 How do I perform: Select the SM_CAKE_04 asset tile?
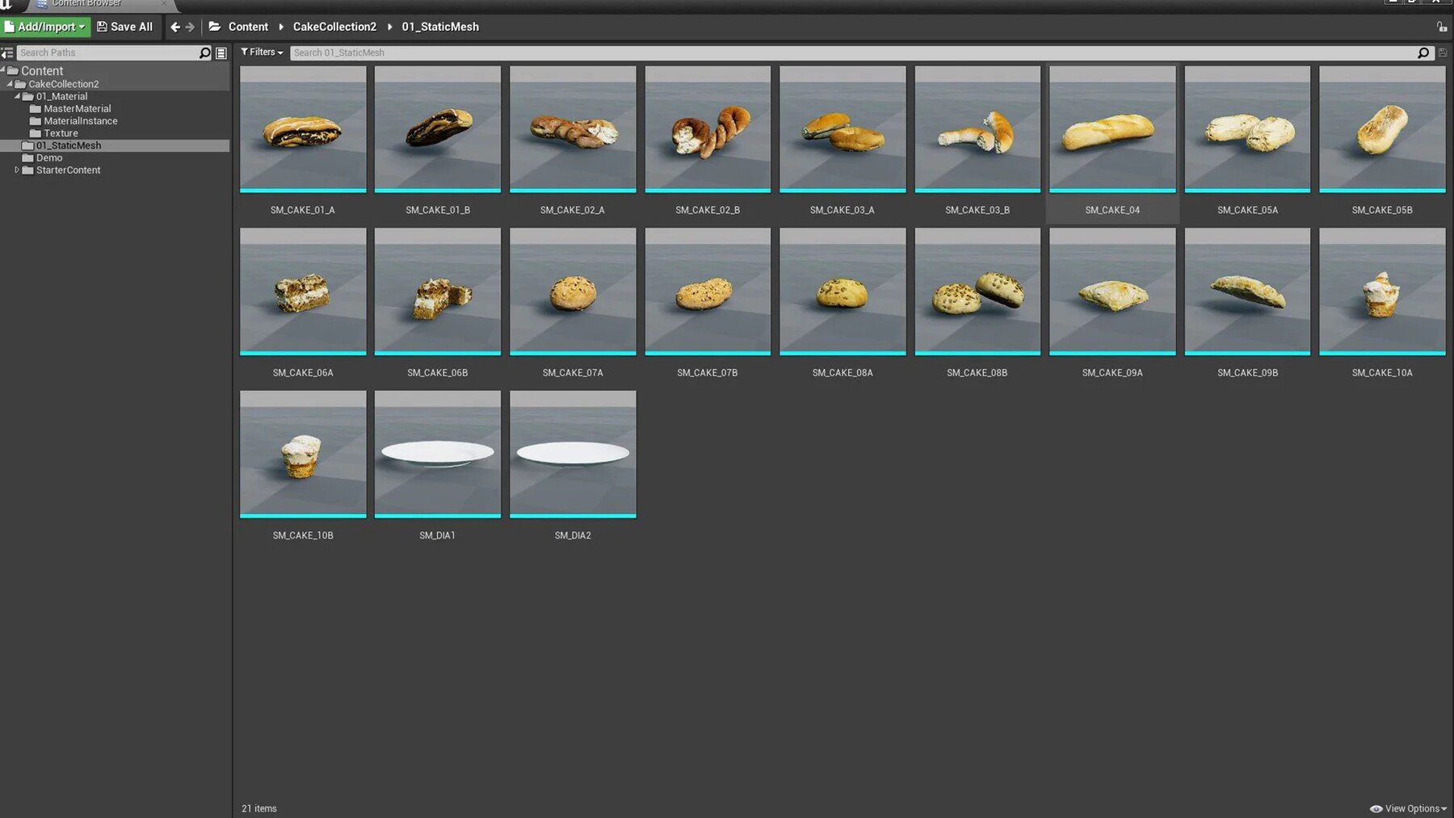point(1112,129)
